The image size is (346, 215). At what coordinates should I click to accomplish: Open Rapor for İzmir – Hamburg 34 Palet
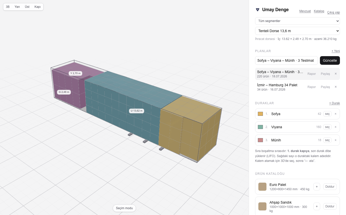312,87
